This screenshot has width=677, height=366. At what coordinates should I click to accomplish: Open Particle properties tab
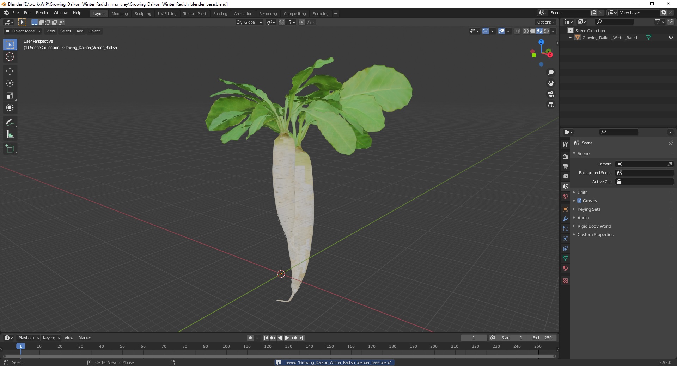coord(565,229)
